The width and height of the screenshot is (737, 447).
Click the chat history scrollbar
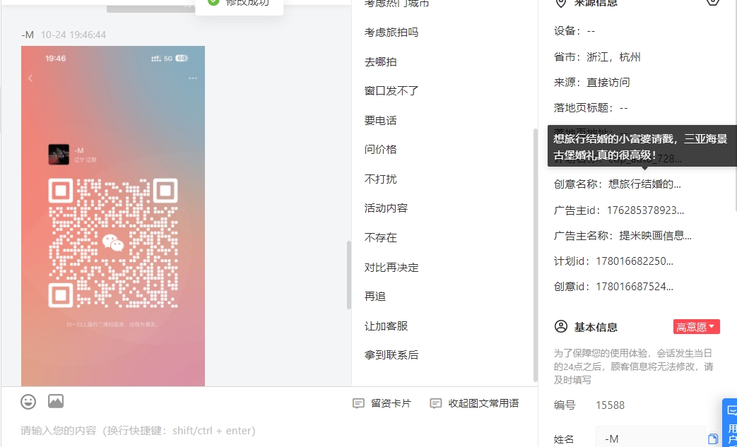[349, 275]
